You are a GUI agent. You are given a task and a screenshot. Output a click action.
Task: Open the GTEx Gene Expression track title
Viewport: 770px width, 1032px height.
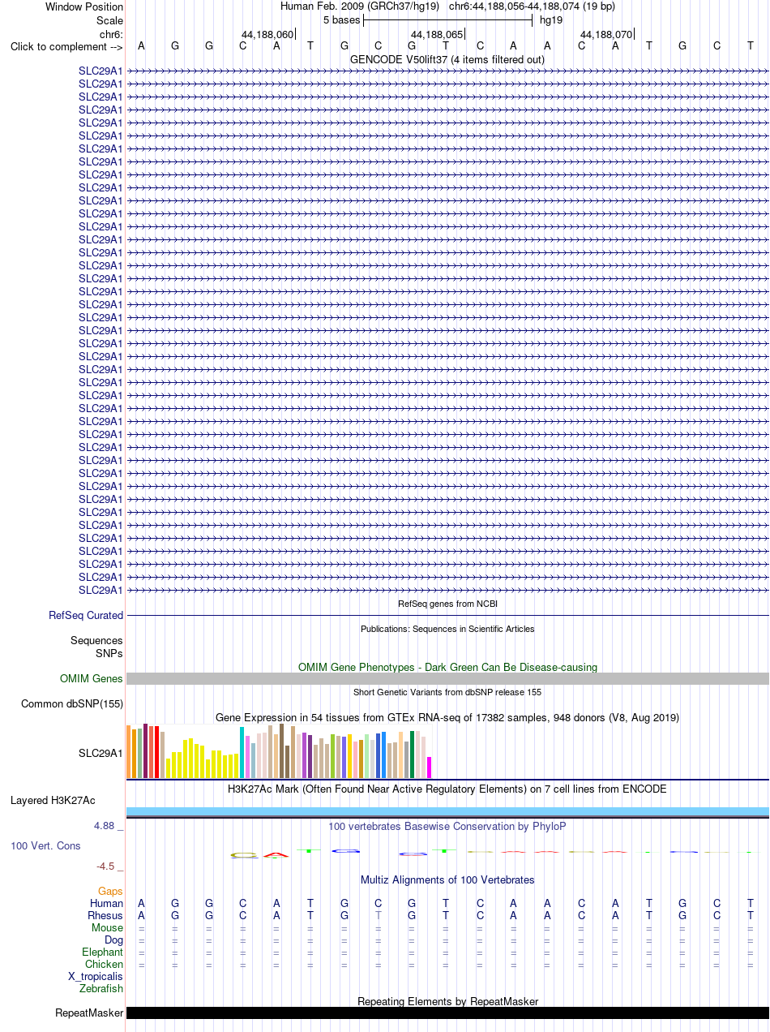[x=447, y=717]
